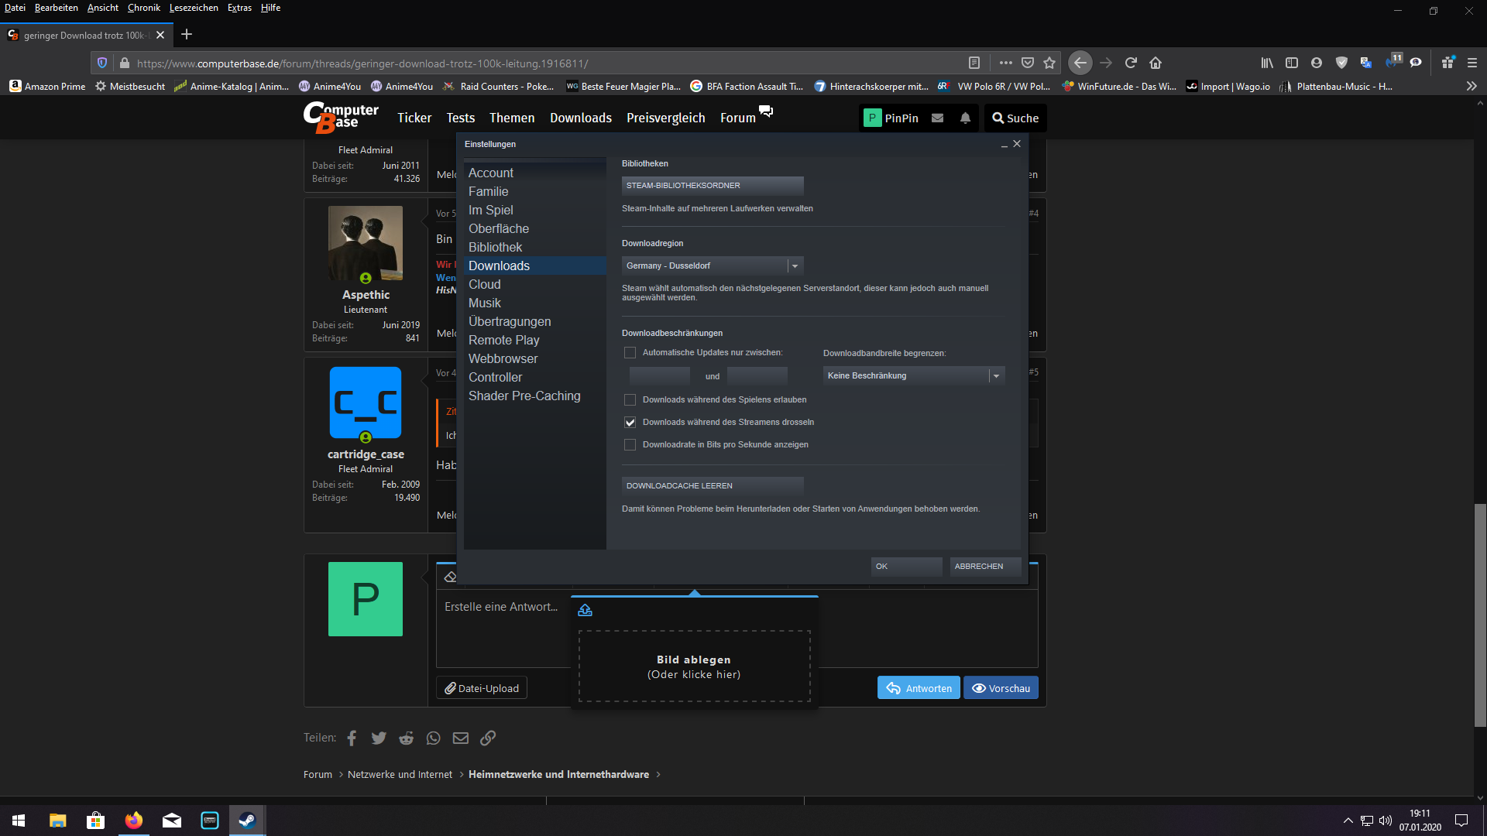This screenshot has width=1487, height=836.
Task: Share thread via Reddit icon
Action: (406, 738)
